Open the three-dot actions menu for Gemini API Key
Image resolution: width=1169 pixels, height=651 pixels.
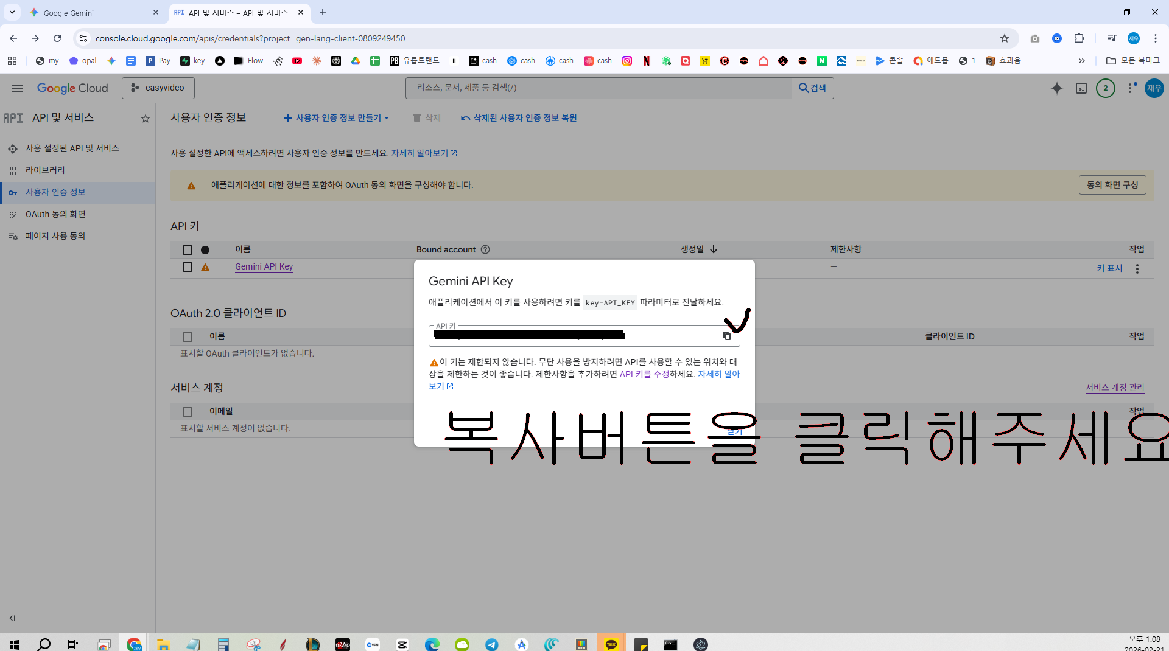[1137, 268]
